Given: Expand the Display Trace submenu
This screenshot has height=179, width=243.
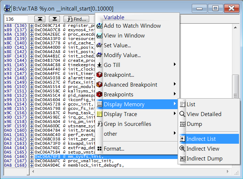Looking at the screenshot, I should tap(121, 114).
